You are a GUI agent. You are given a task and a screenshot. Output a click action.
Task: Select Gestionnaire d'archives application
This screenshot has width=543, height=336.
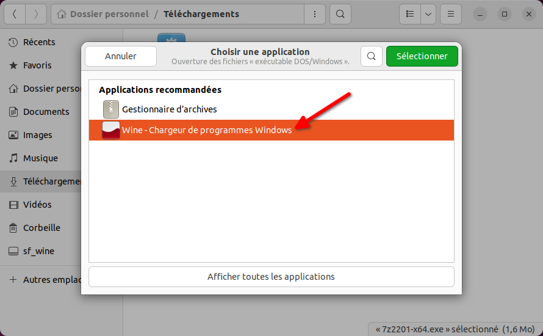tap(271, 109)
